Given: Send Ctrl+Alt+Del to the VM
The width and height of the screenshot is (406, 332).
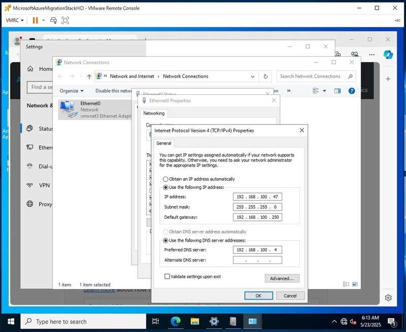Looking at the screenshot, I should tap(53, 20).
